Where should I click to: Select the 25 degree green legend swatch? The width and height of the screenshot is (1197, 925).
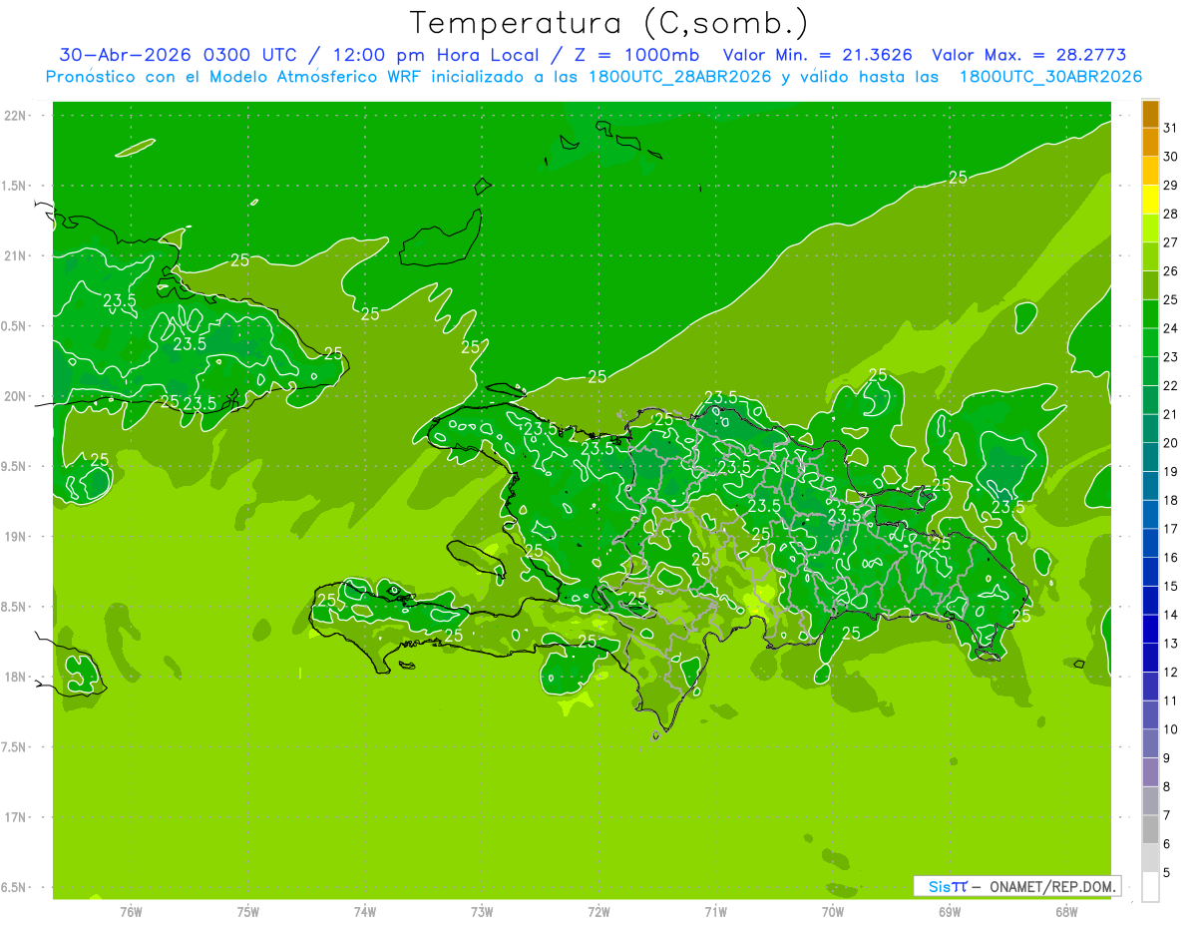coord(1150,285)
